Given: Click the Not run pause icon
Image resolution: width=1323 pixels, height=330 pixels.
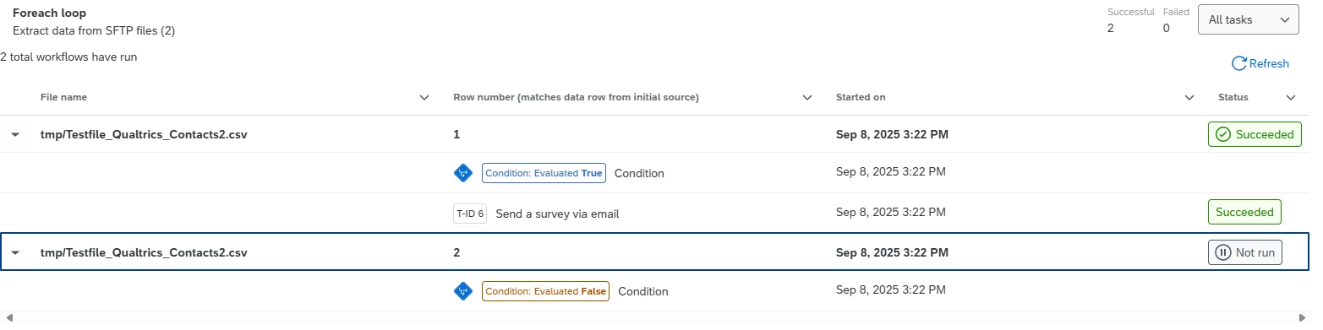Looking at the screenshot, I should point(1222,252).
